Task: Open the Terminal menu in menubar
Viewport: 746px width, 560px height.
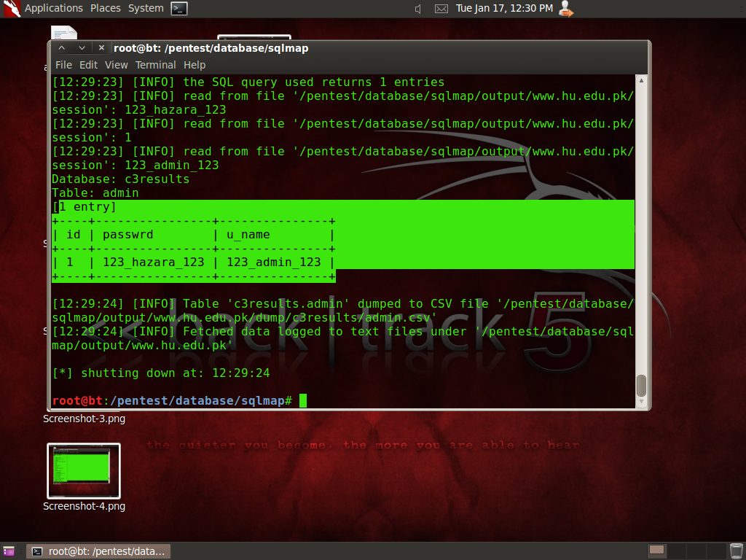Action: (156, 65)
